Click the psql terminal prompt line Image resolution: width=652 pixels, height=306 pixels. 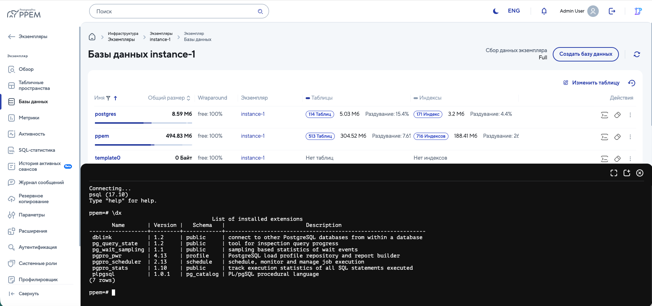[x=102, y=293]
